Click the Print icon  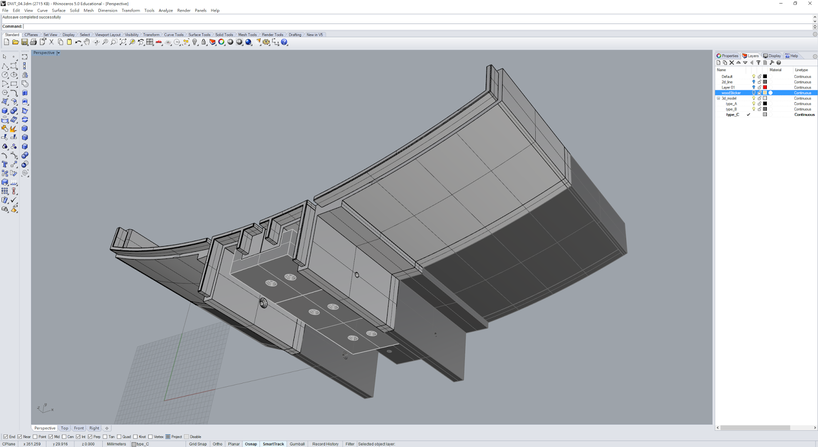point(33,42)
